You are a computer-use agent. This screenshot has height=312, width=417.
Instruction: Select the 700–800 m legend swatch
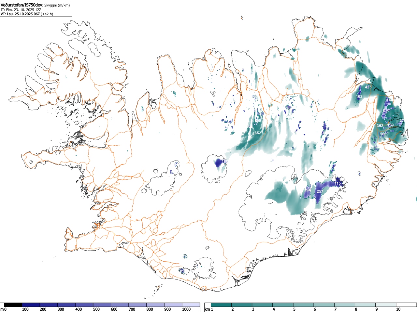(137, 305)
